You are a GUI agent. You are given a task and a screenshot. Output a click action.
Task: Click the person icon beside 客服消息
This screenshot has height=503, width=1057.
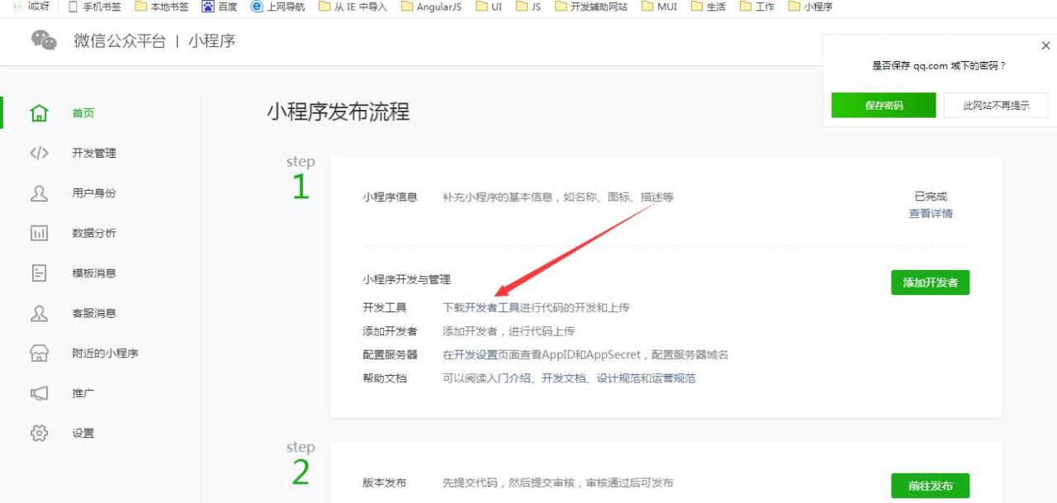click(x=39, y=313)
